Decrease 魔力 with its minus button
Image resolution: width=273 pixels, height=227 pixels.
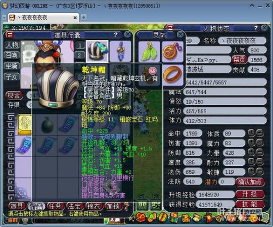click(x=259, y=143)
